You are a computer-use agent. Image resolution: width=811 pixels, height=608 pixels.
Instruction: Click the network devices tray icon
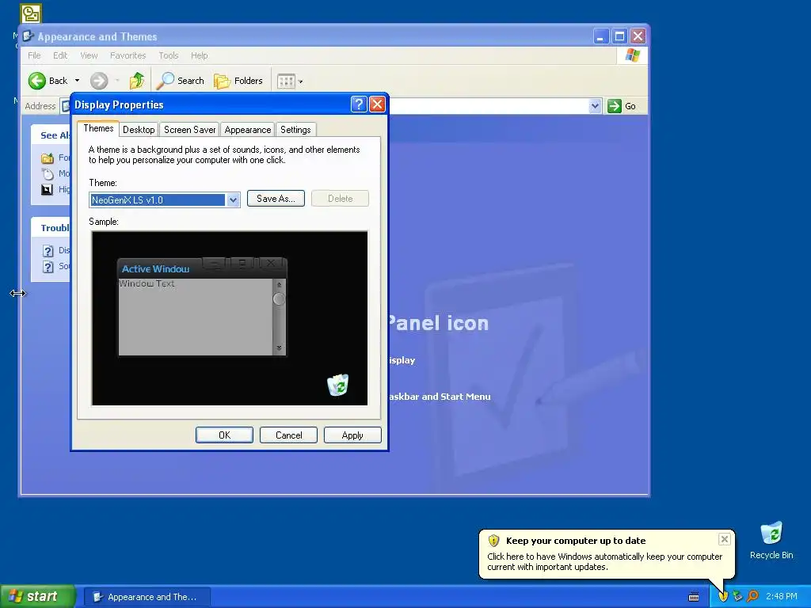point(737,597)
